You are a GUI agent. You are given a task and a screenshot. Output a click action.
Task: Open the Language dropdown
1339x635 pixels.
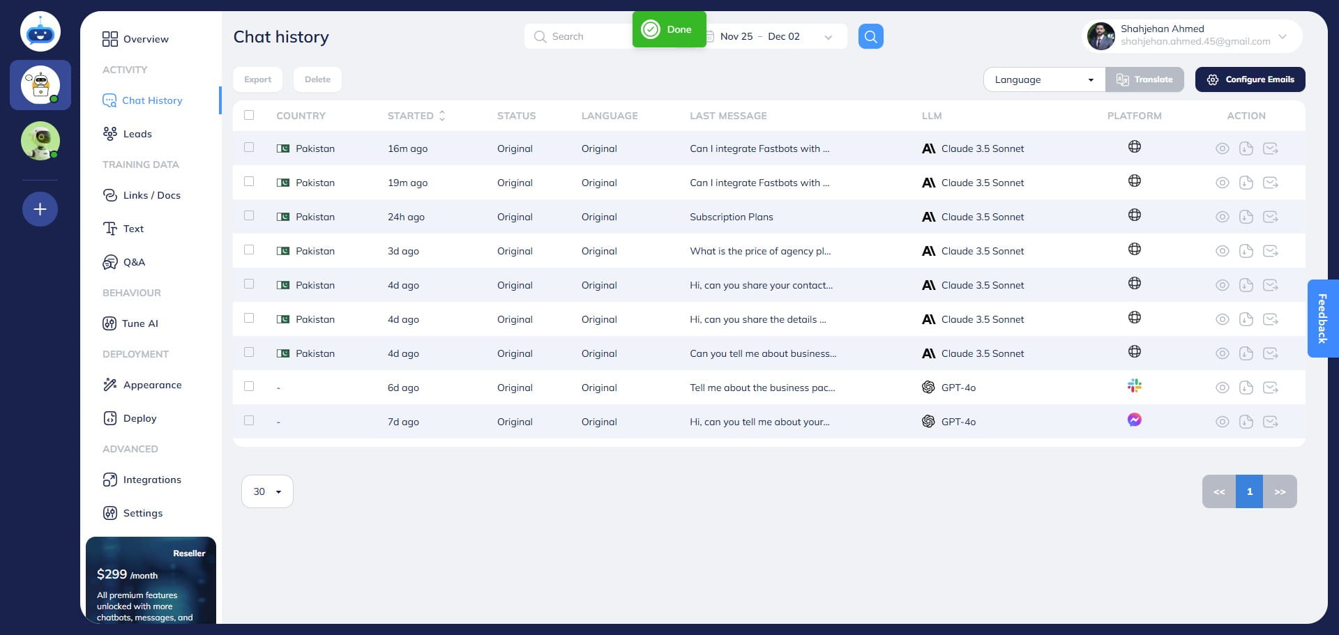pos(1043,79)
